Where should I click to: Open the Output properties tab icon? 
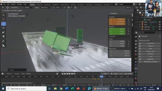pyautogui.click(x=136, y=44)
